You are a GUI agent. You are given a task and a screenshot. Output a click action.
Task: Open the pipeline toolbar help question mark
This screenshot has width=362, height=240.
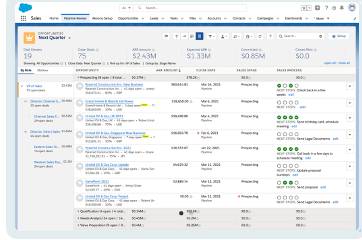point(270,36)
